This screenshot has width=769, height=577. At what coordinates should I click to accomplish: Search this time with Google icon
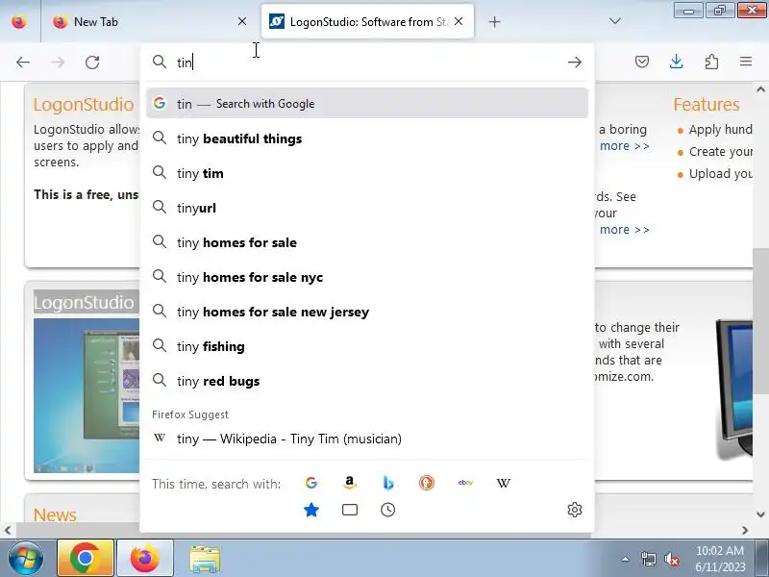310,483
